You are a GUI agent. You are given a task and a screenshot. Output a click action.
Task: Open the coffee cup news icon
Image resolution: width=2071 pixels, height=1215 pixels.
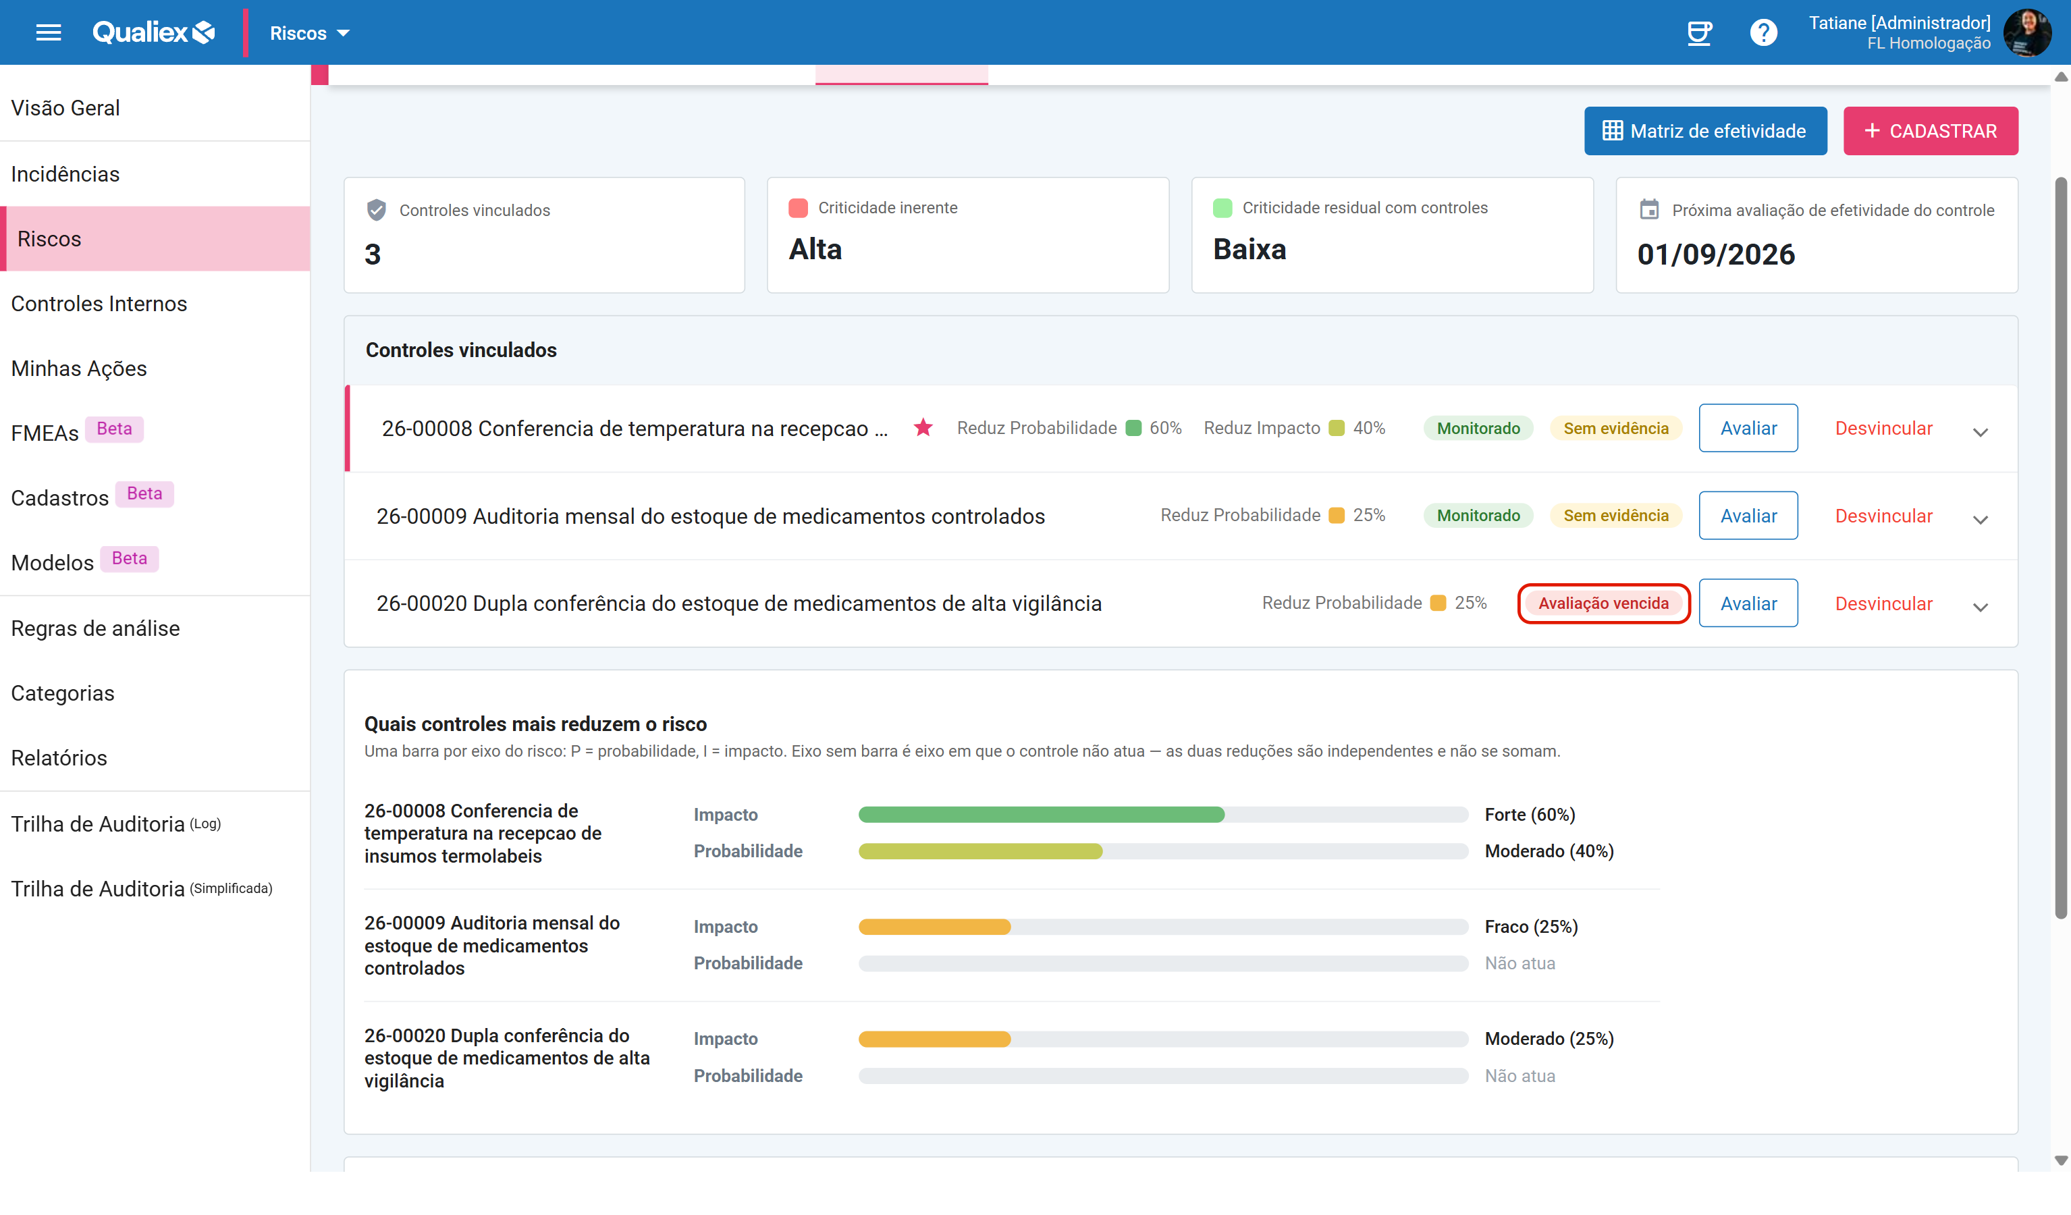pyautogui.click(x=1698, y=33)
